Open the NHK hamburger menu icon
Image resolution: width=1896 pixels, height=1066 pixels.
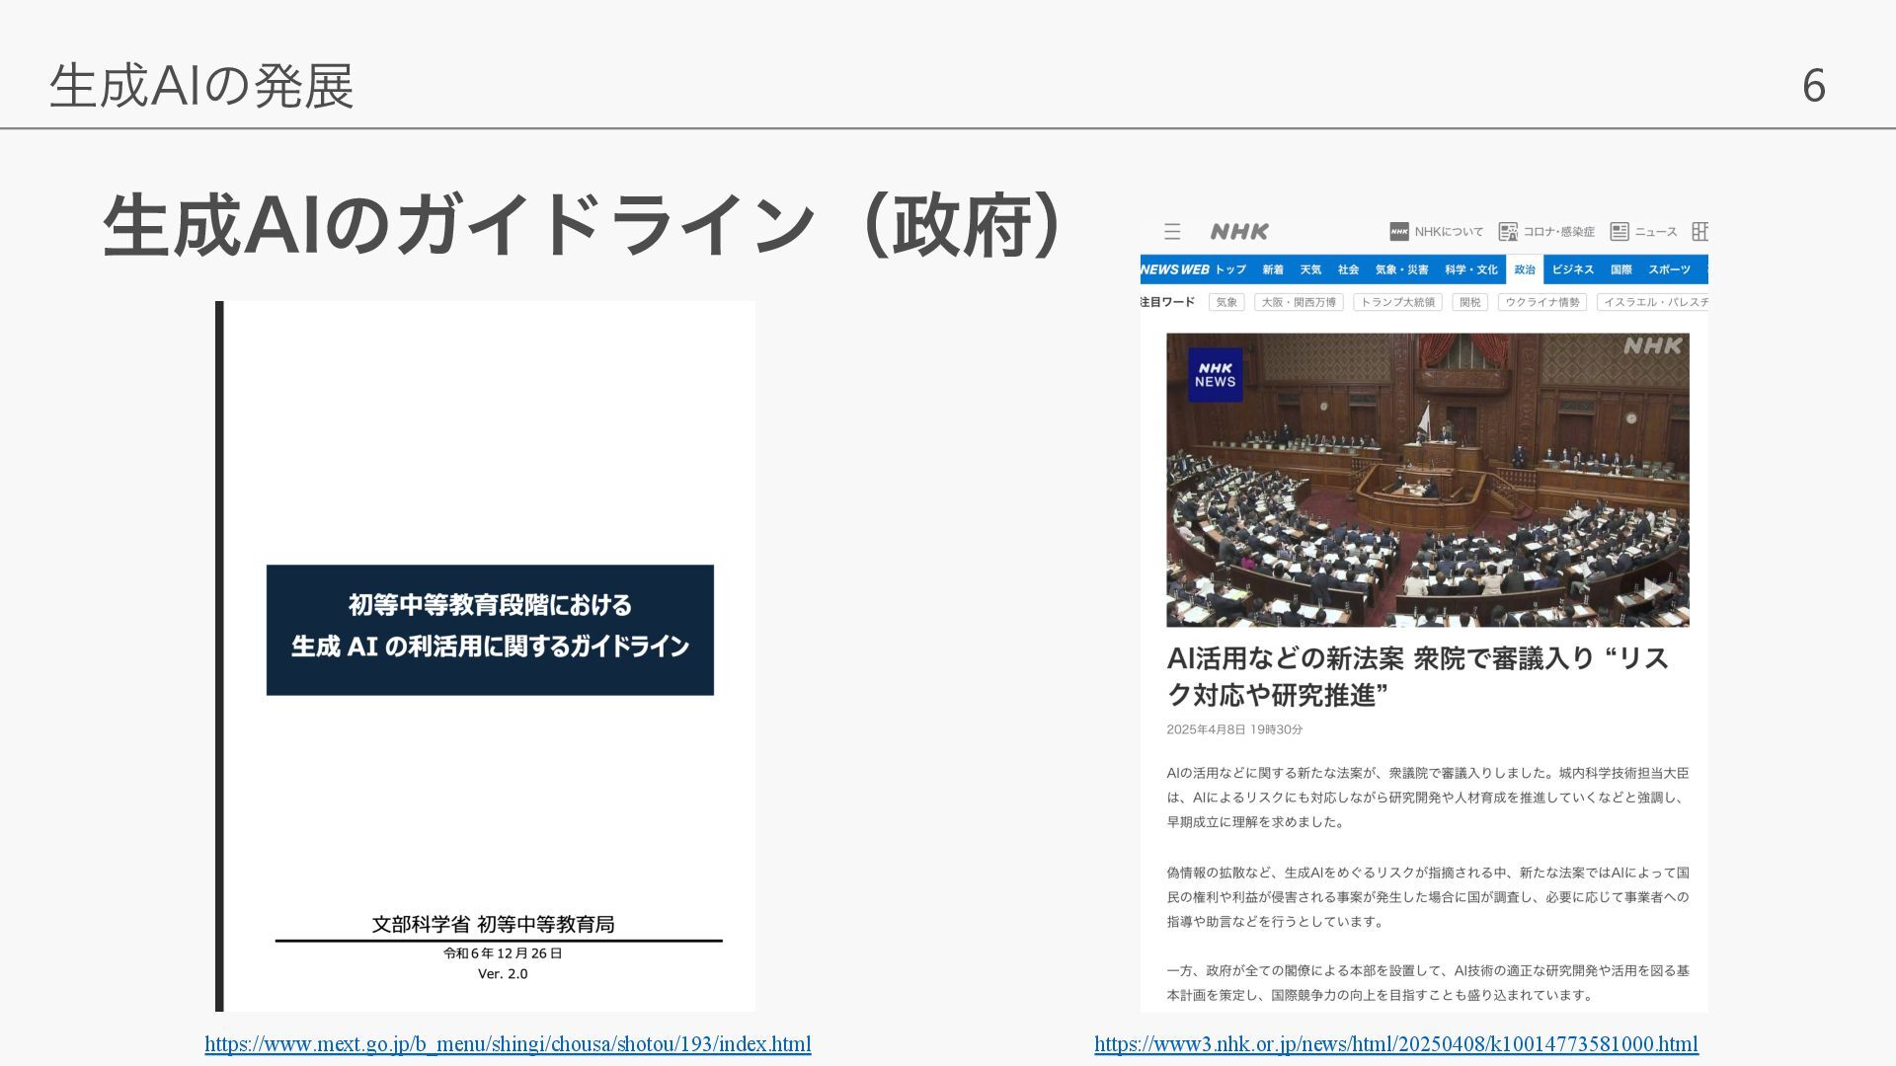click(x=1172, y=232)
